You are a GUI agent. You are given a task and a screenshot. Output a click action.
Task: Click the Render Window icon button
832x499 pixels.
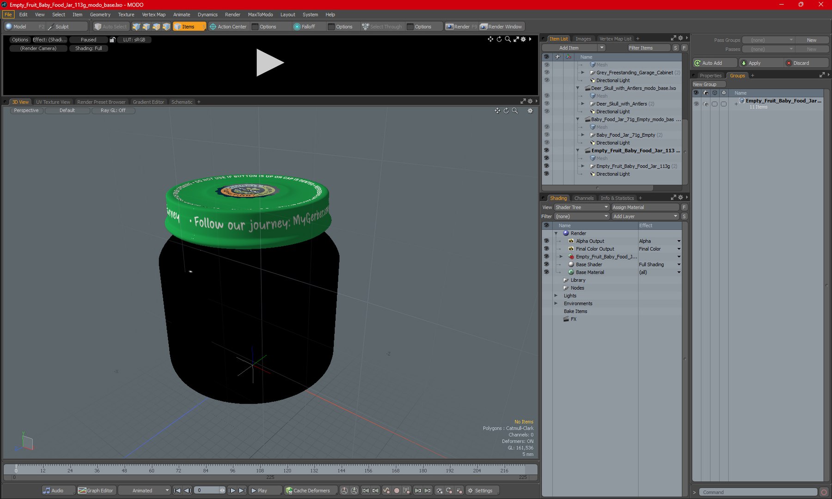click(501, 27)
